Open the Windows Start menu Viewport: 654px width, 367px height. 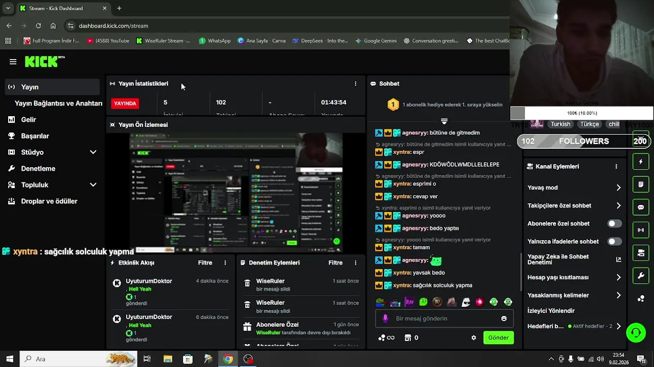point(10,359)
